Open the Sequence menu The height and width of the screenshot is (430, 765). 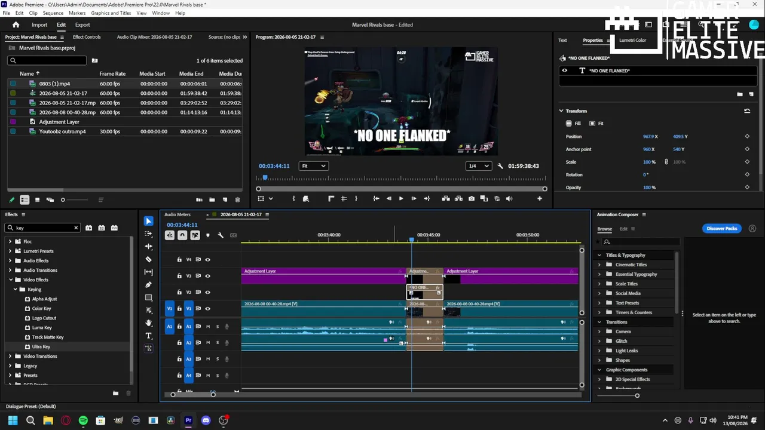[x=53, y=13]
